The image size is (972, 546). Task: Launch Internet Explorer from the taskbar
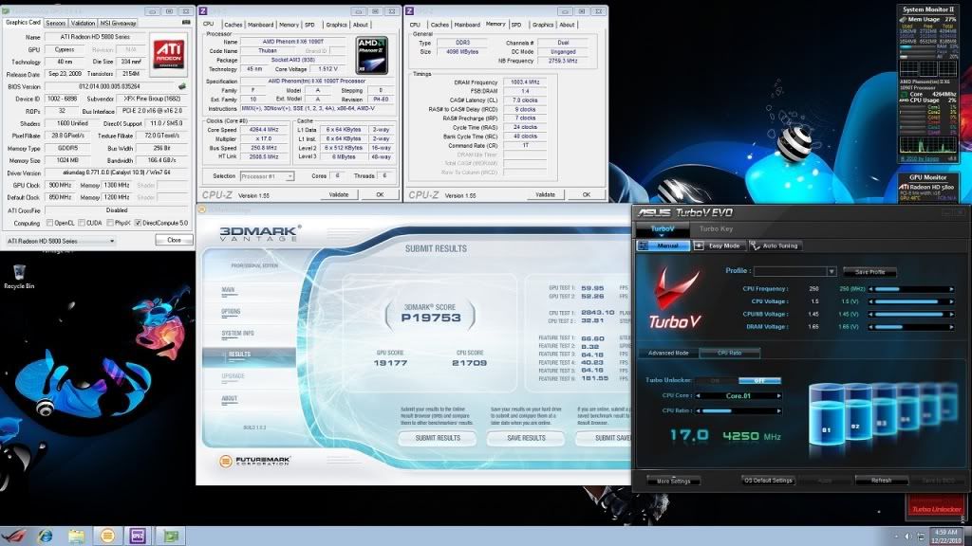45,537
